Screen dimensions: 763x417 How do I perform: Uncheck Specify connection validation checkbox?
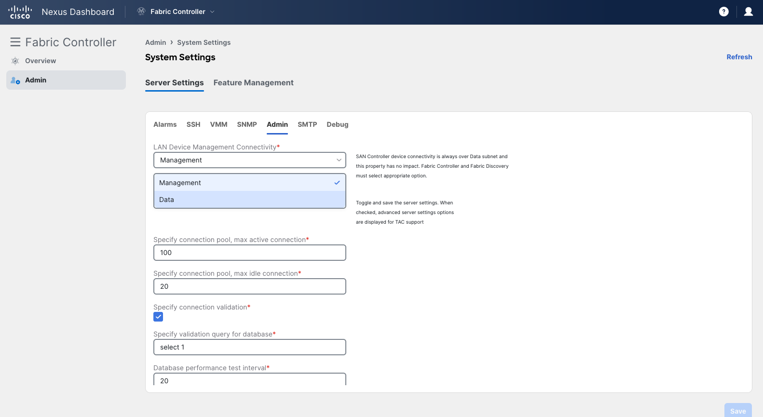tap(158, 317)
